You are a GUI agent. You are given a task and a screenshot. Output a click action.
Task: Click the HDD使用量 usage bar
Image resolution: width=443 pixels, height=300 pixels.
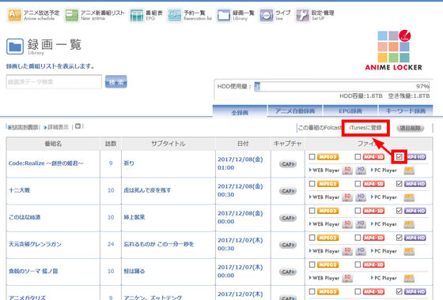pyautogui.click(x=342, y=86)
